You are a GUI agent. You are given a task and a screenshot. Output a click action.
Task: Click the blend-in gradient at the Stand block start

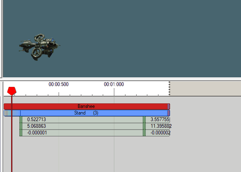coord(12,113)
